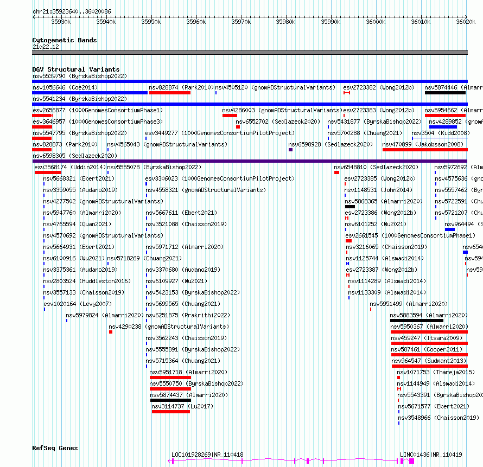Click the red bar under nsv828874 (Park2010)
This screenshot has width=483, height=467.
pos(170,93)
